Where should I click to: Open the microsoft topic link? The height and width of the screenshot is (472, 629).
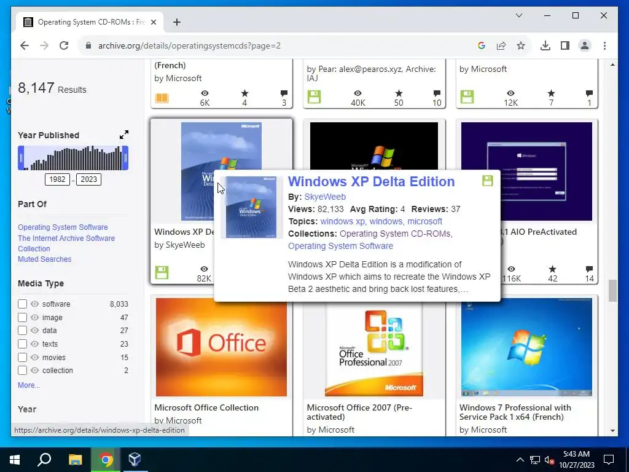[425, 221]
